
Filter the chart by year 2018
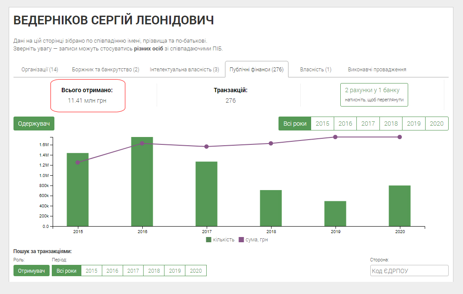click(x=391, y=124)
